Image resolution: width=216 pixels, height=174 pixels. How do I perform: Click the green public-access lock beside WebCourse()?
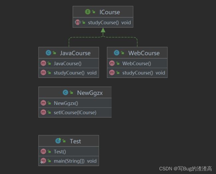pyautogui.click(x=118, y=63)
